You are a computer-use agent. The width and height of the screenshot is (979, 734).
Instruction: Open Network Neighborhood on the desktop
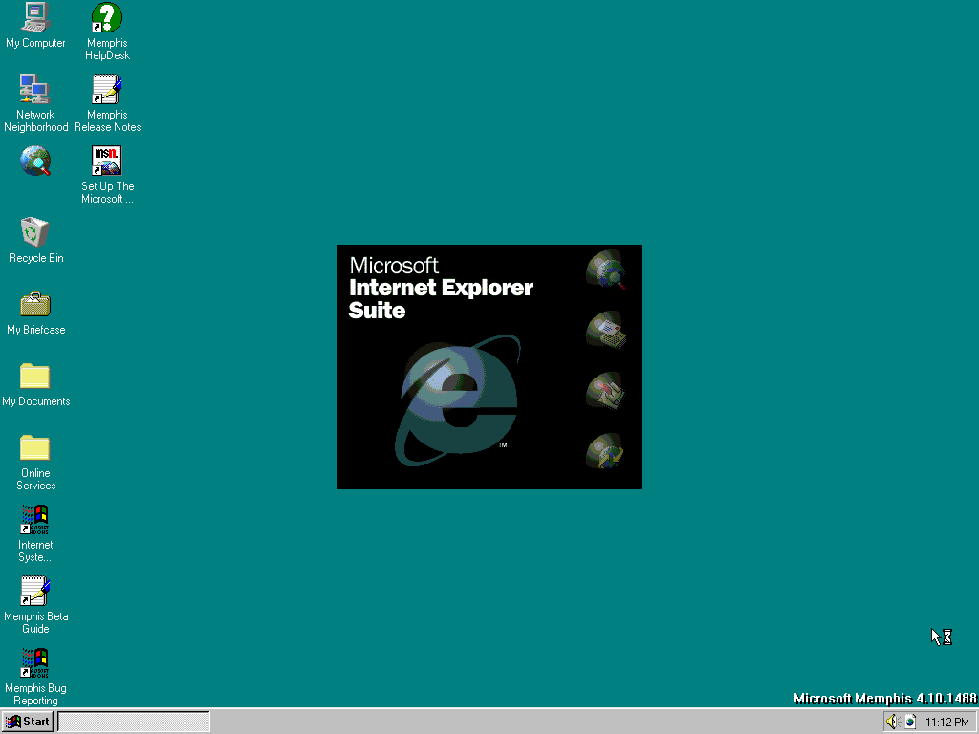[35, 90]
